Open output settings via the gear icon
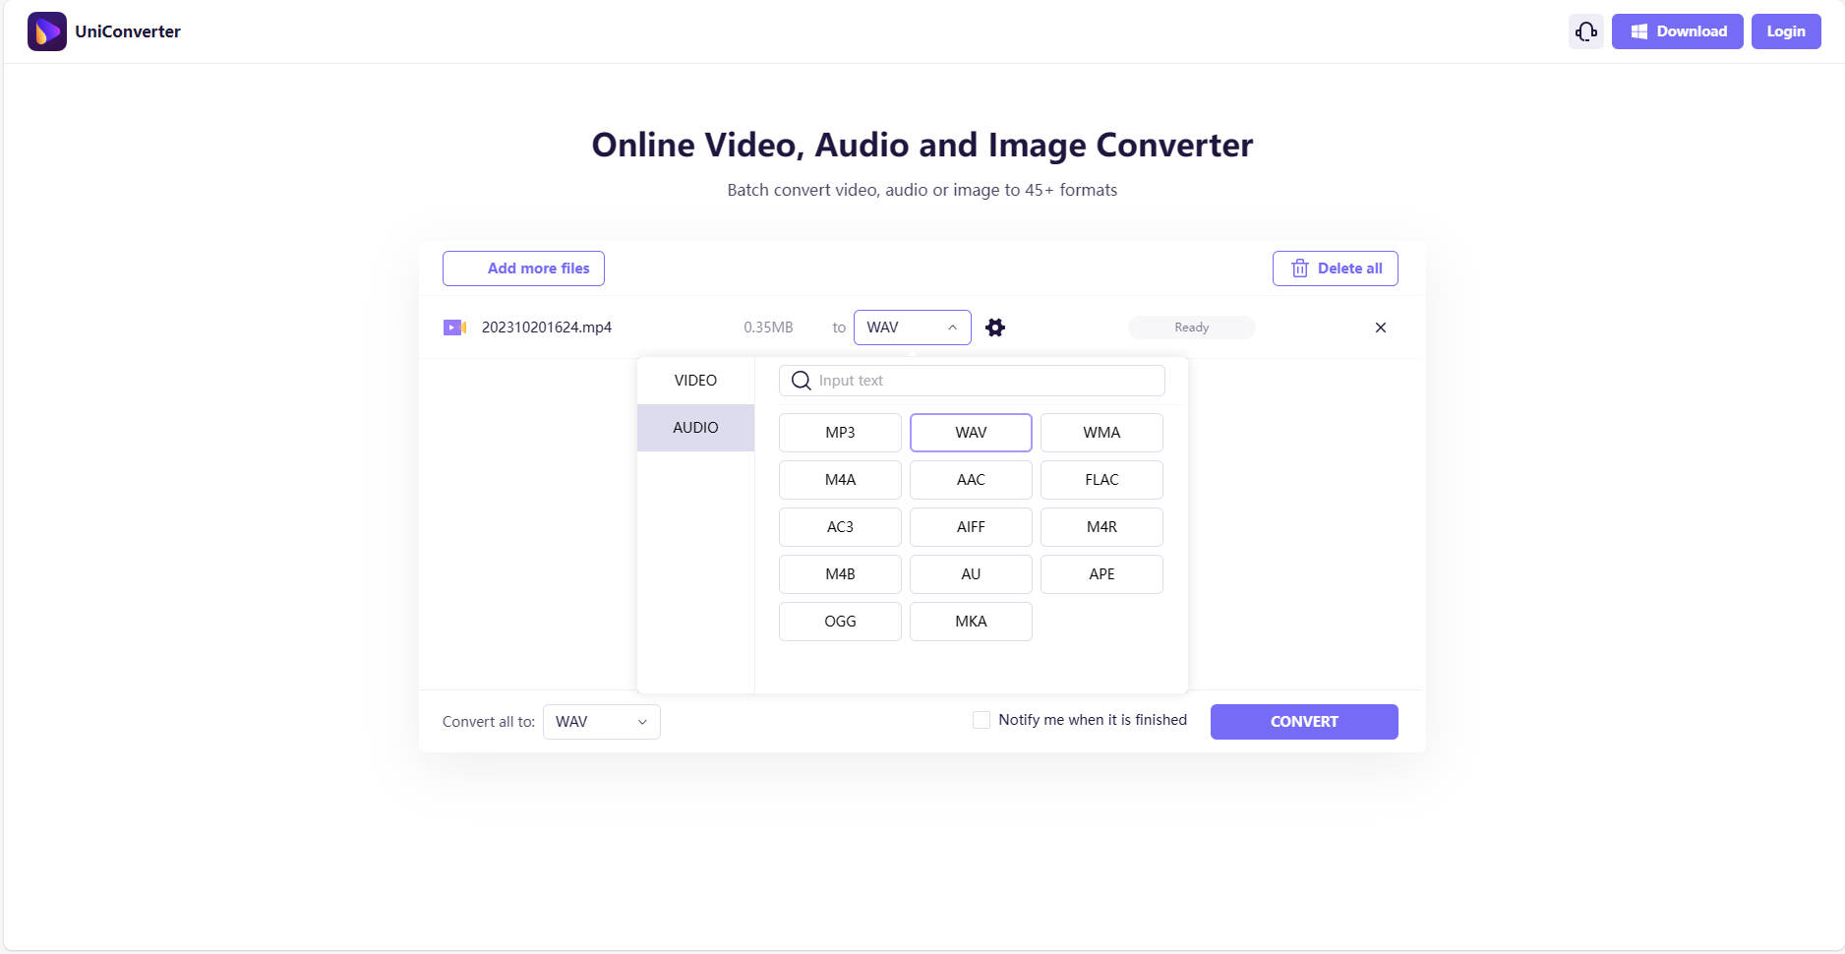The width and height of the screenshot is (1845, 954). click(x=994, y=327)
